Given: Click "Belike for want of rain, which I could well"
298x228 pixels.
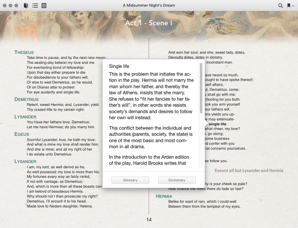Looking at the screenshot, I should click(x=203, y=202).
